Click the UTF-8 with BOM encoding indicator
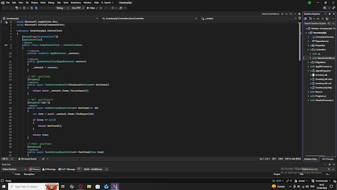Image resolution: width=337 pixels, height=190 pixels. pos(293,159)
